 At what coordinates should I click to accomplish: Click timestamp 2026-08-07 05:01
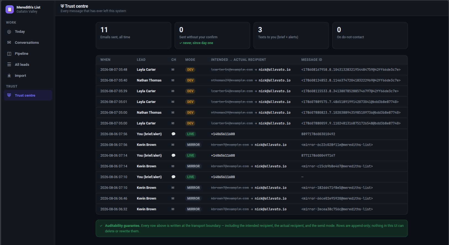point(114,102)
